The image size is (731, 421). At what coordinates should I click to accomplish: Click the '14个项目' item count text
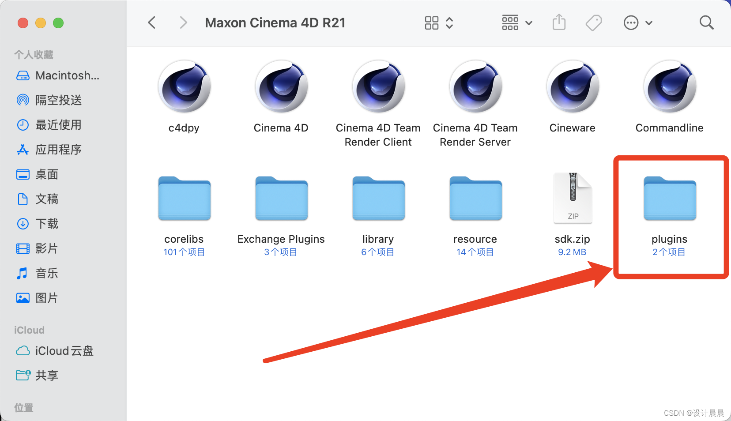(475, 252)
